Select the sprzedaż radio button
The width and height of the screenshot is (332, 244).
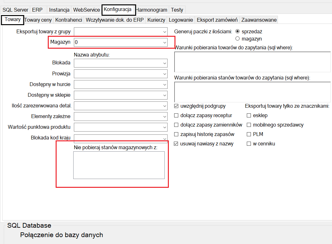pyautogui.click(x=238, y=31)
